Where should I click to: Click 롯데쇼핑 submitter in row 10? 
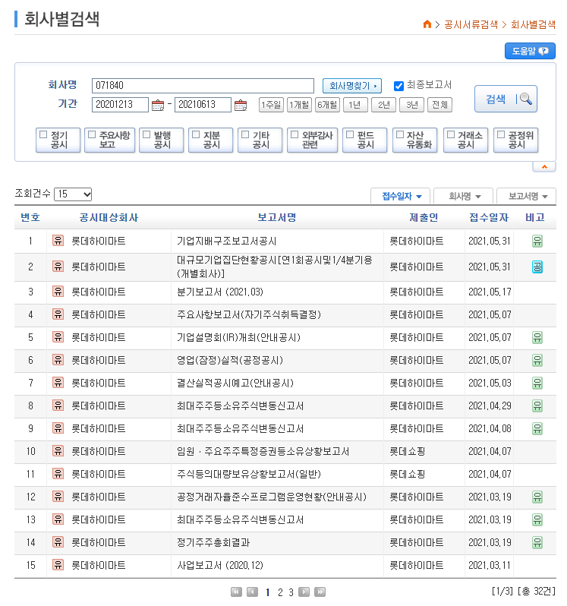point(407,451)
